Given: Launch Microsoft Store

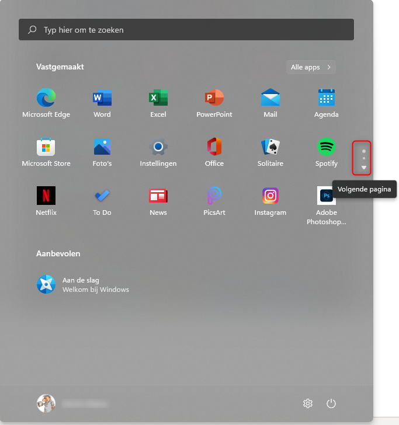Looking at the screenshot, I should coord(46,152).
